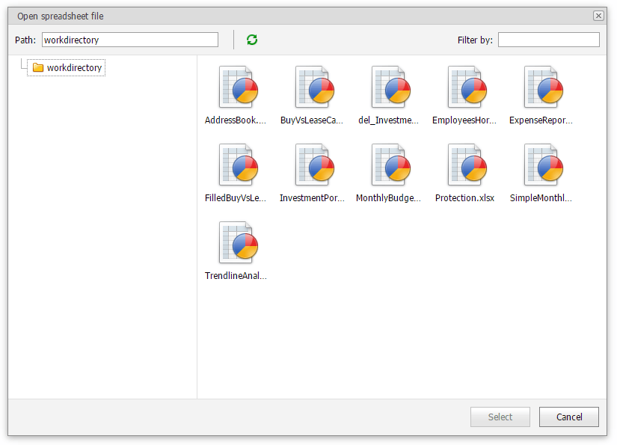Click the Filter by input box
The image size is (617, 445).
(x=548, y=40)
